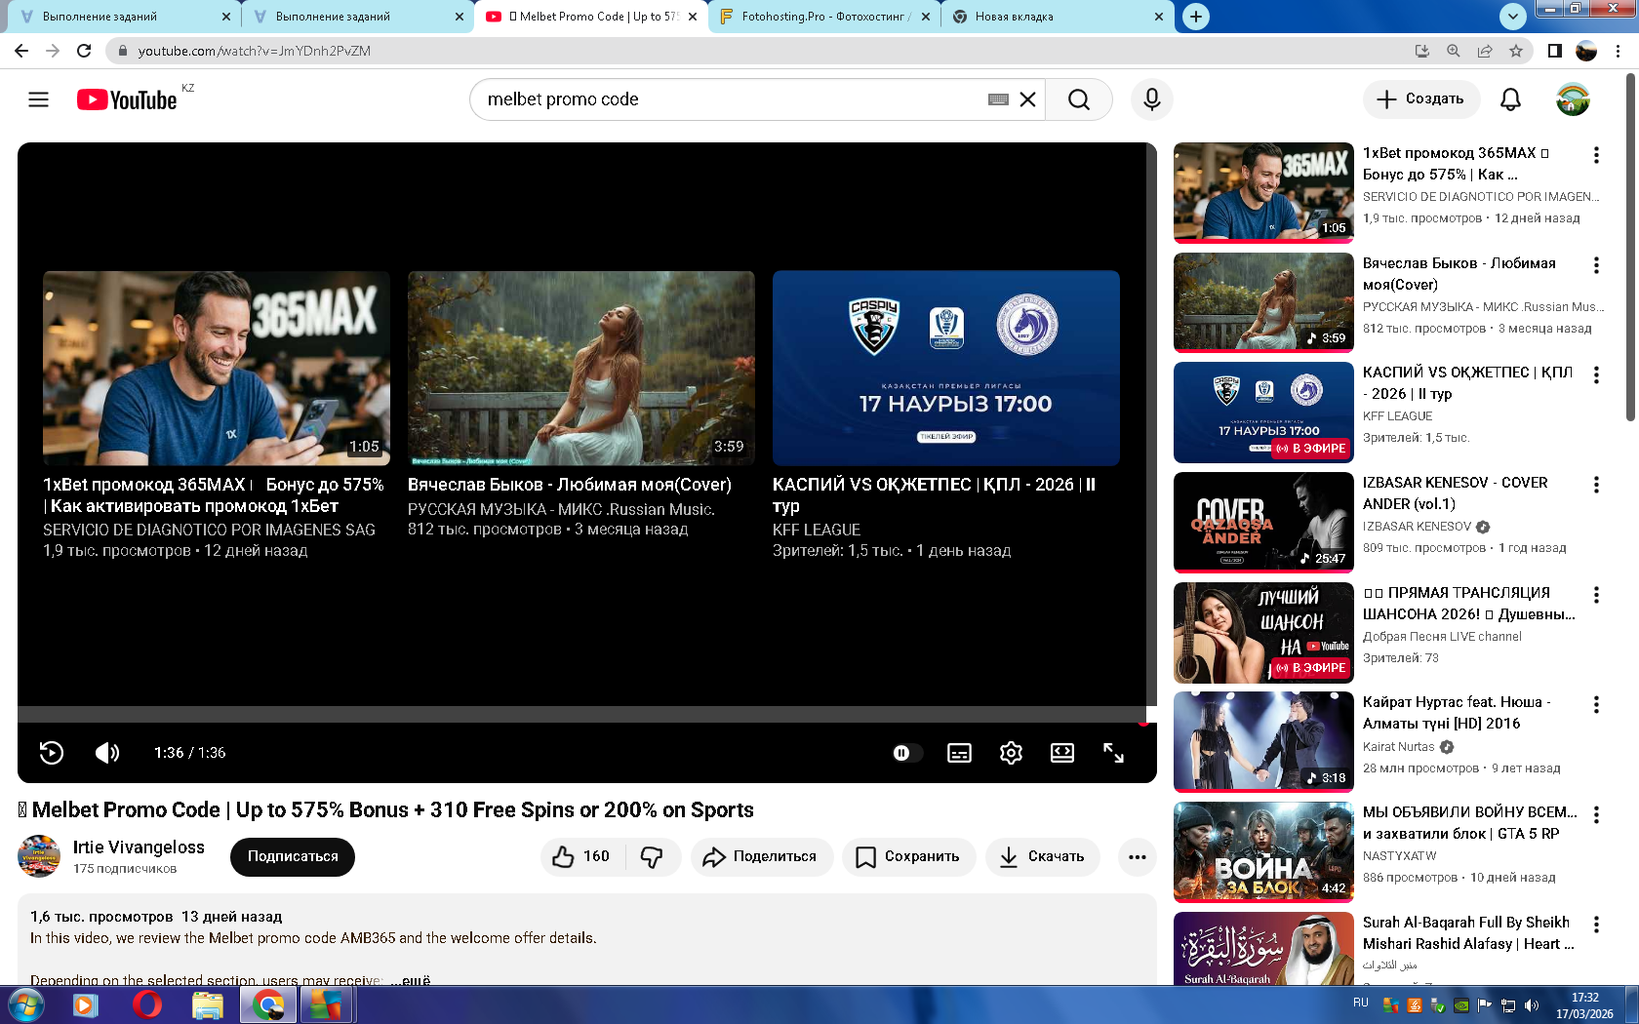Click the search magnifier button
The width and height of the screenshot is (1639, 1024).
[1078, 99]
